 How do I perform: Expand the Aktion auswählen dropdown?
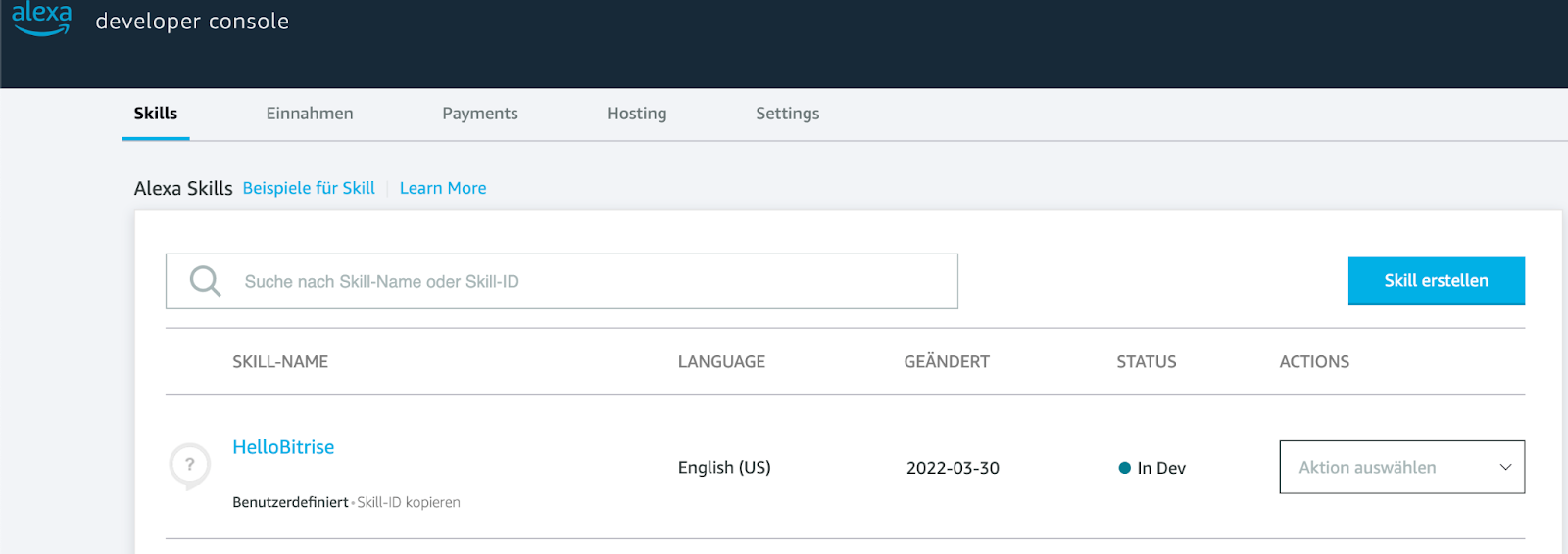coord(1401,468)
